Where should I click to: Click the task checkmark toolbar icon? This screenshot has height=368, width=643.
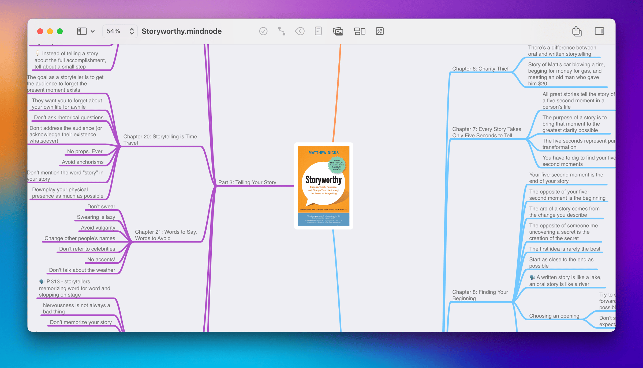click(263, 31)
